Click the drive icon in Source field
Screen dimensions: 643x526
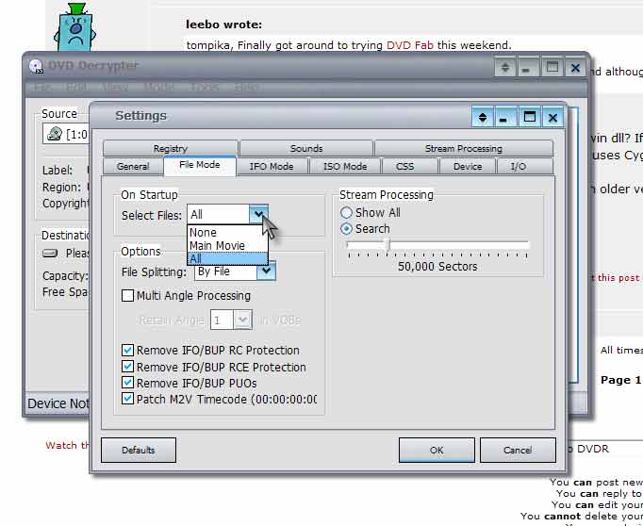(x=54, y=134)
